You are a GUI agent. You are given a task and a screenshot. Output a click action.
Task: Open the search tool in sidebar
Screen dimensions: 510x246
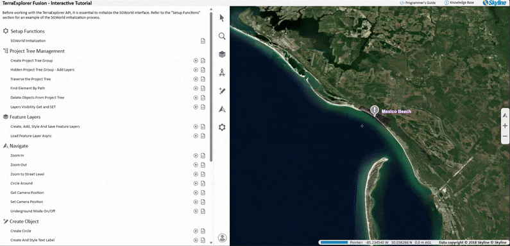(x=222, y=36)
